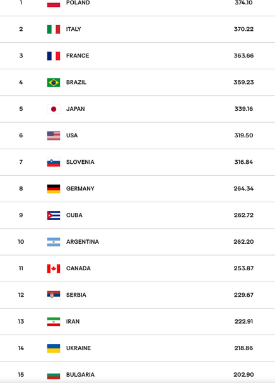Image resolution: width=275 pixels, height=383 pixels.
Task: Open the BULGARIA team name
Action: coord(80,375)
